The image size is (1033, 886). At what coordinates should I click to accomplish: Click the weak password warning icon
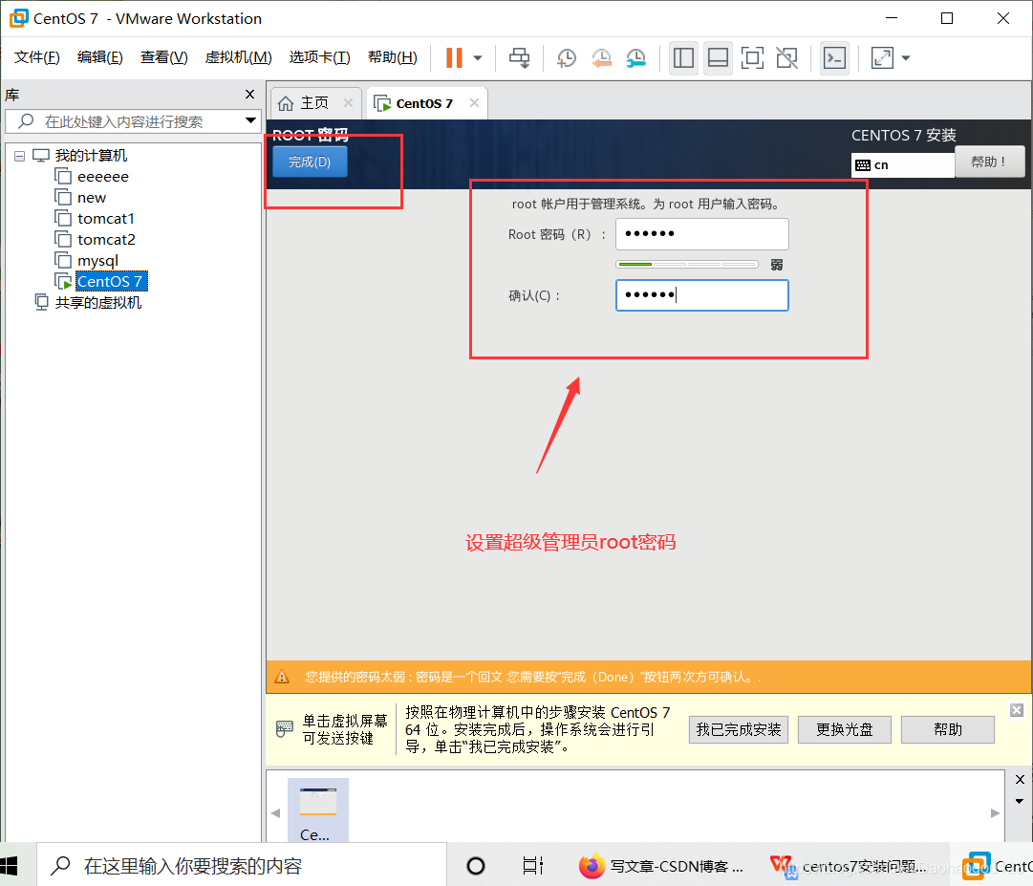pyautogui.click(x=282, y=677)
